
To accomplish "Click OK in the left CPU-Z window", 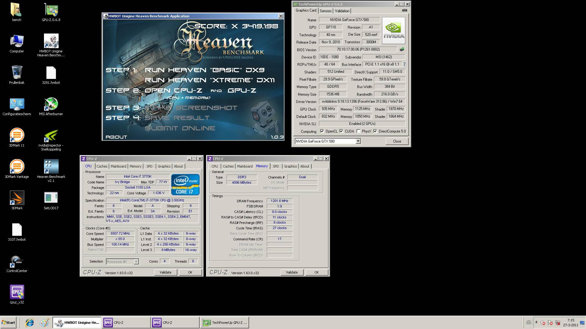I will pos(190,272).
